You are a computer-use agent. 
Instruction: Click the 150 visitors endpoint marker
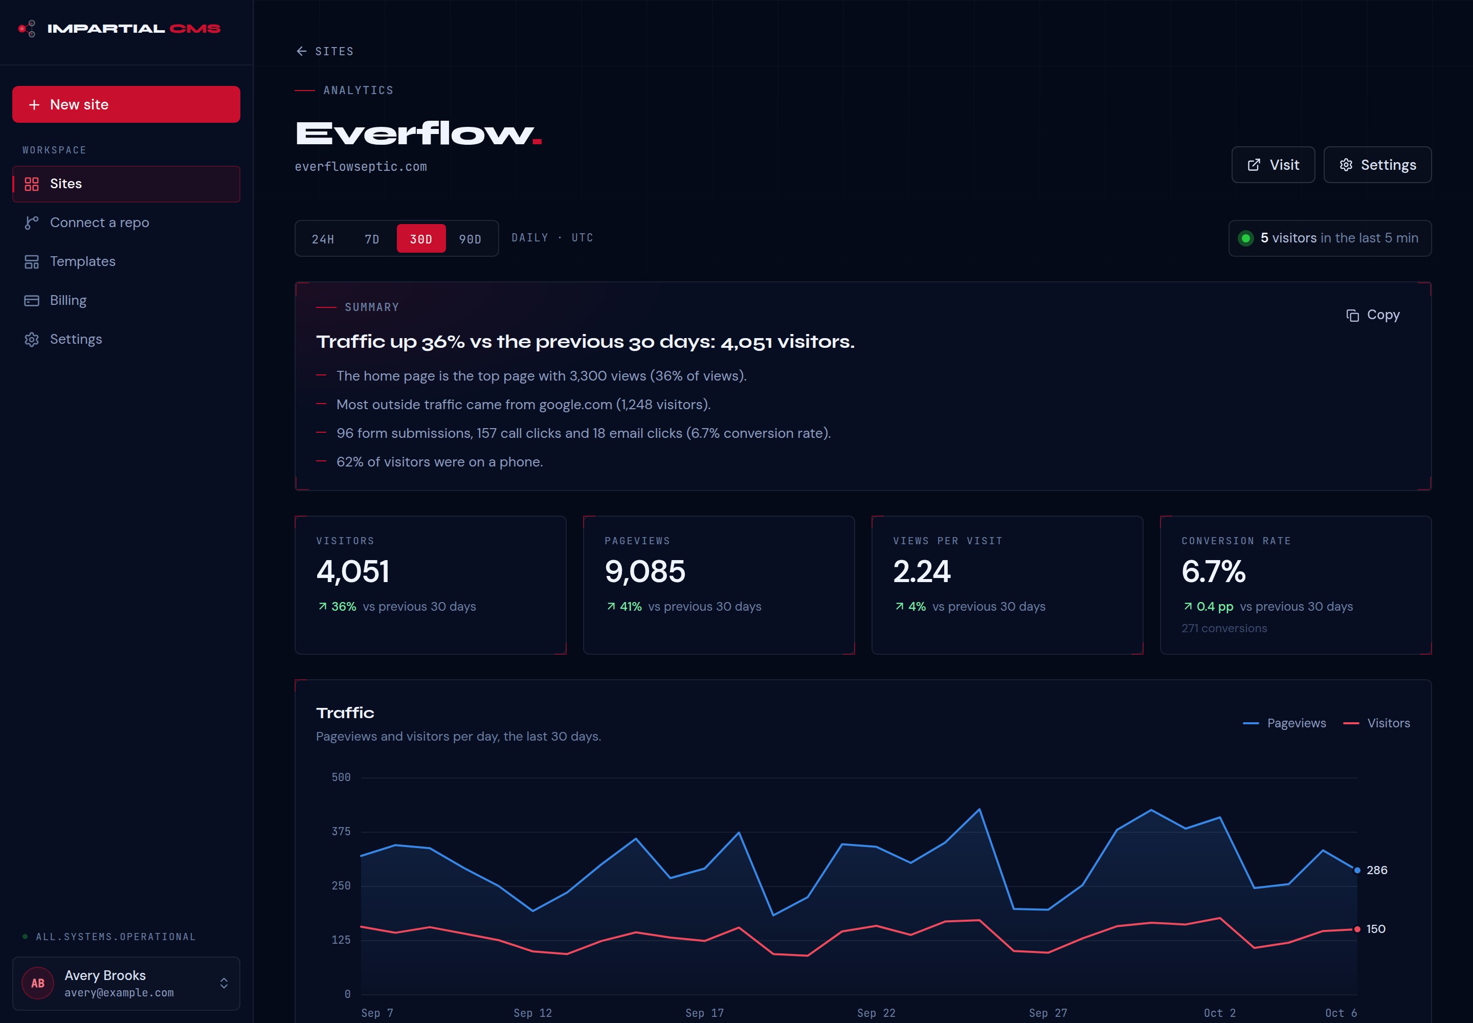(x=1357, y=929)
